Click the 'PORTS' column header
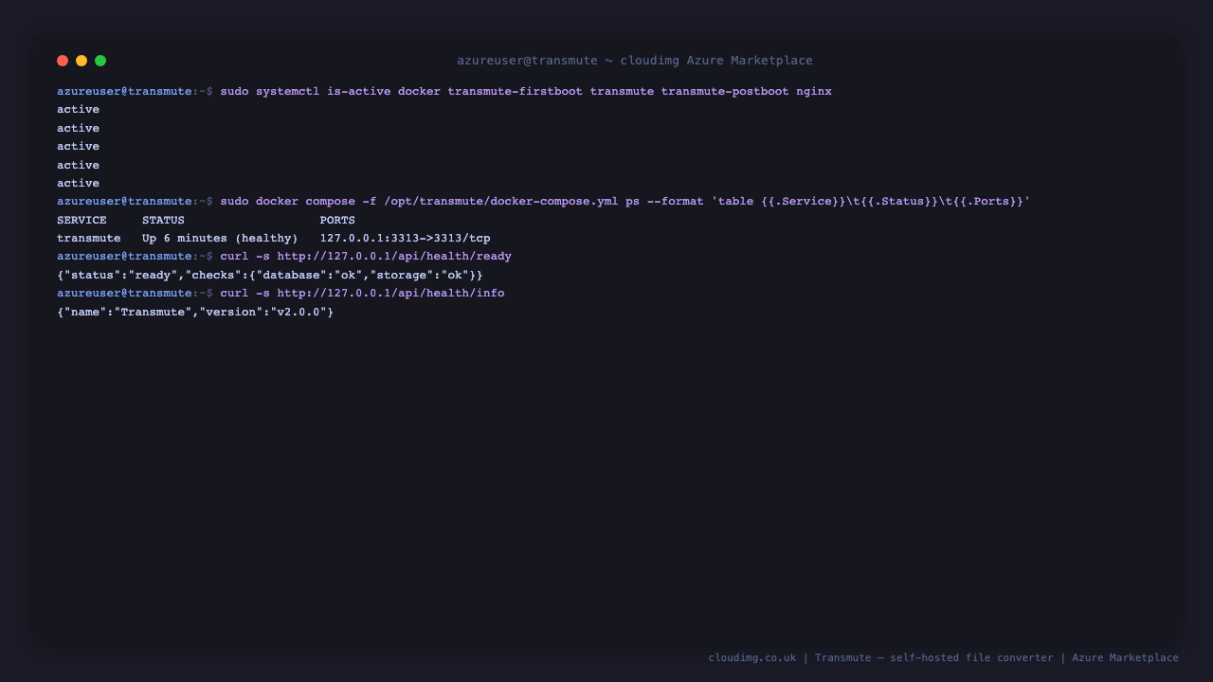This screenshot has width=1213, height=682. (x=337, y=220)
